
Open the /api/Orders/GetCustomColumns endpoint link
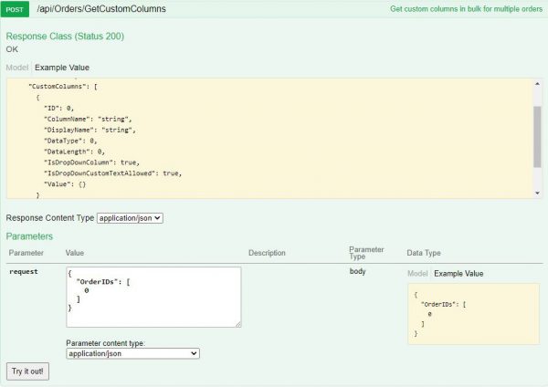tap(101, 9)
